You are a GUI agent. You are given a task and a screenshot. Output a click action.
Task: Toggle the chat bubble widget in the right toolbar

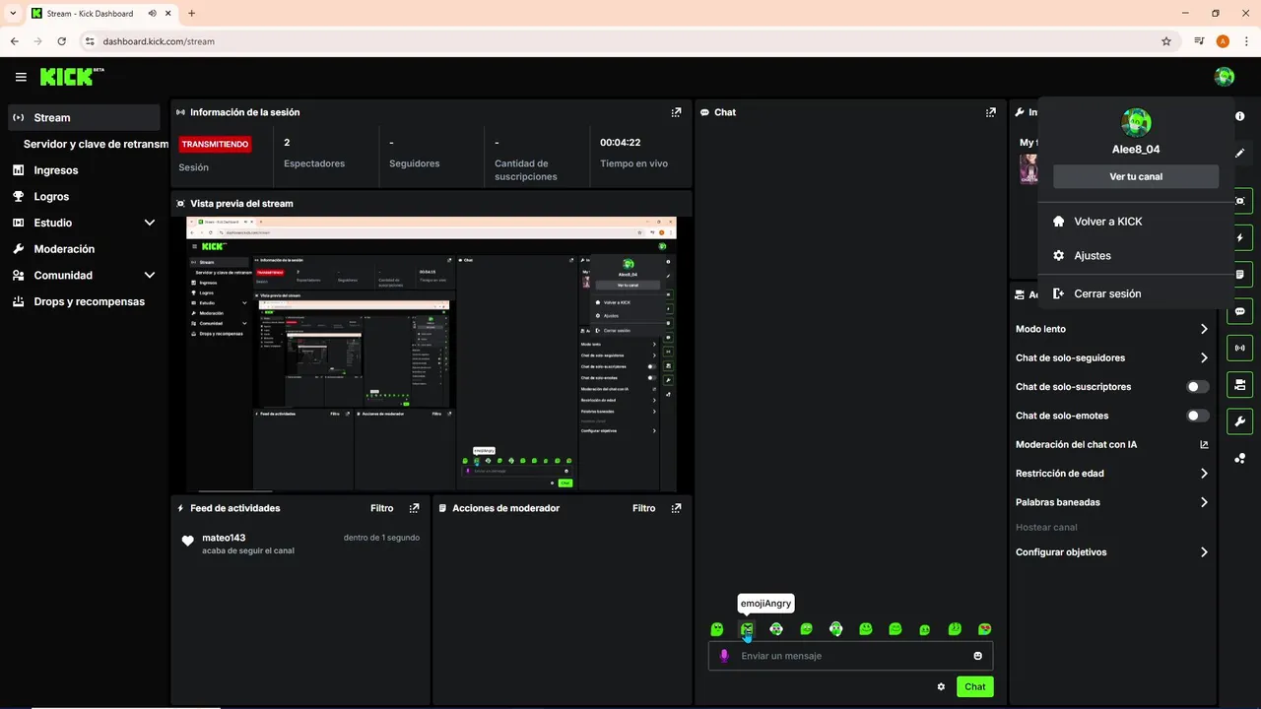(x=1239, y=311)
